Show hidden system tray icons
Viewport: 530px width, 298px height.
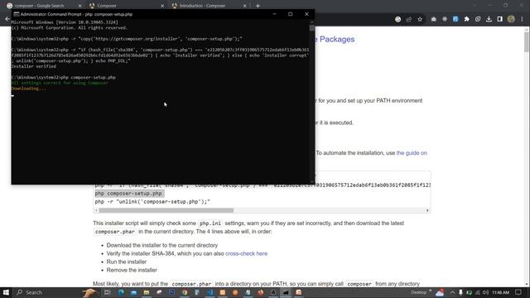[452, 292]
